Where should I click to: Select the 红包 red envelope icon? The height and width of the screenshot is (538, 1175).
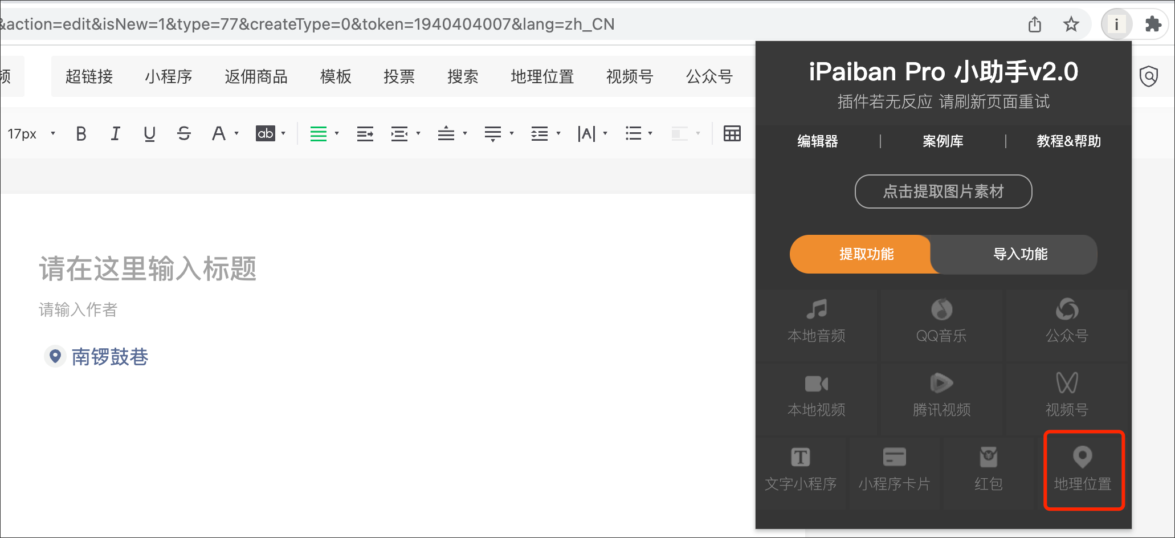[x=988, y=457]
